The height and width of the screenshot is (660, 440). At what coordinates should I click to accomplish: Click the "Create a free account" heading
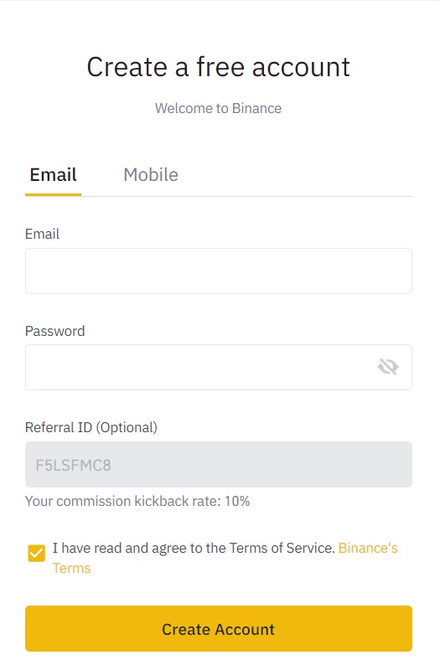[218, 67]
